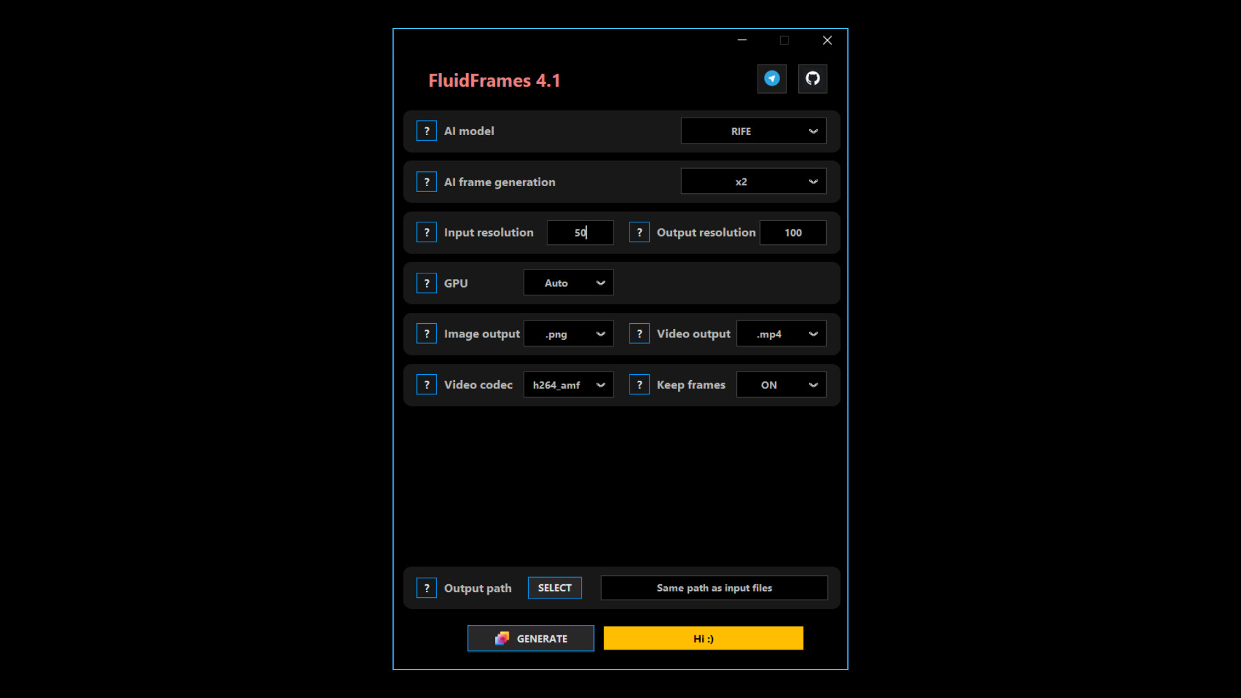Click the FluidFrames 4.1 title
This screenshot has height=698, width=1241.
click(x=494, y=81)
